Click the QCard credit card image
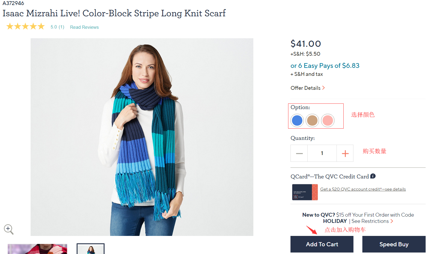 click(x=305, y=192)
